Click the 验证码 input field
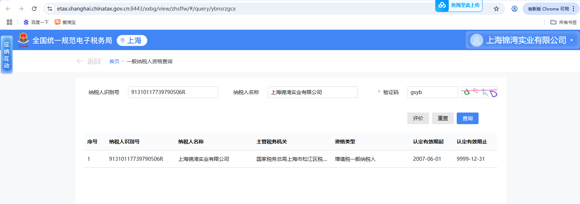 coord(432,92)
